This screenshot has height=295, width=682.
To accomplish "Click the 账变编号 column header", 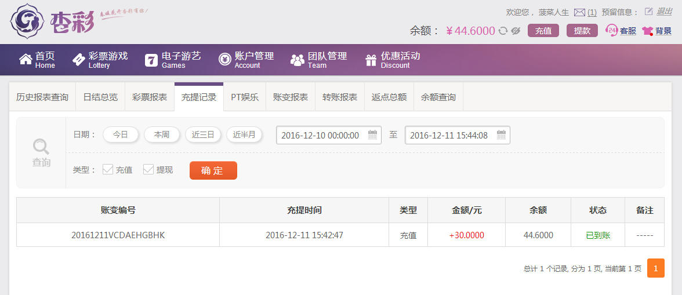I will pos(118,210).
